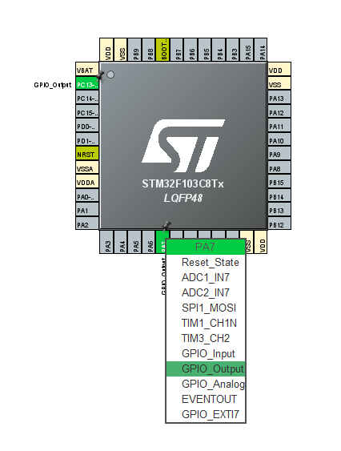Click the PA0 pin

87,196
